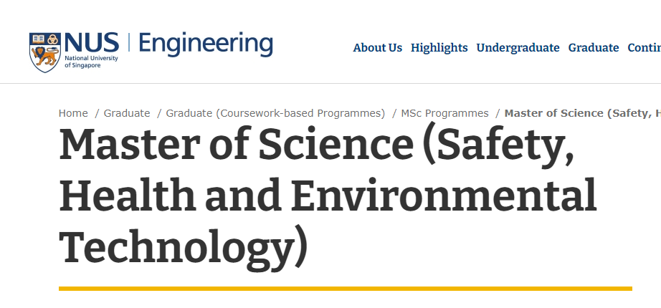Click the open book emblem on the crest
This screenshot has width=661, height=308.
38,39
